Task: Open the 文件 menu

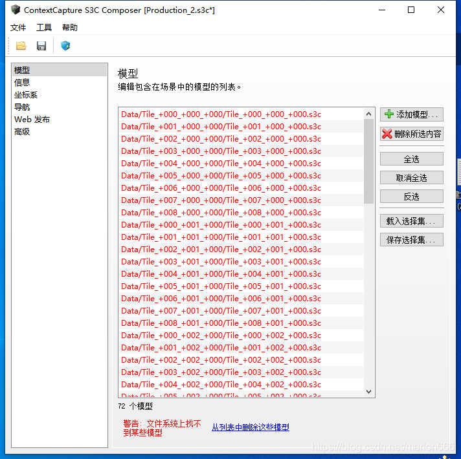Action: (18, 28)
